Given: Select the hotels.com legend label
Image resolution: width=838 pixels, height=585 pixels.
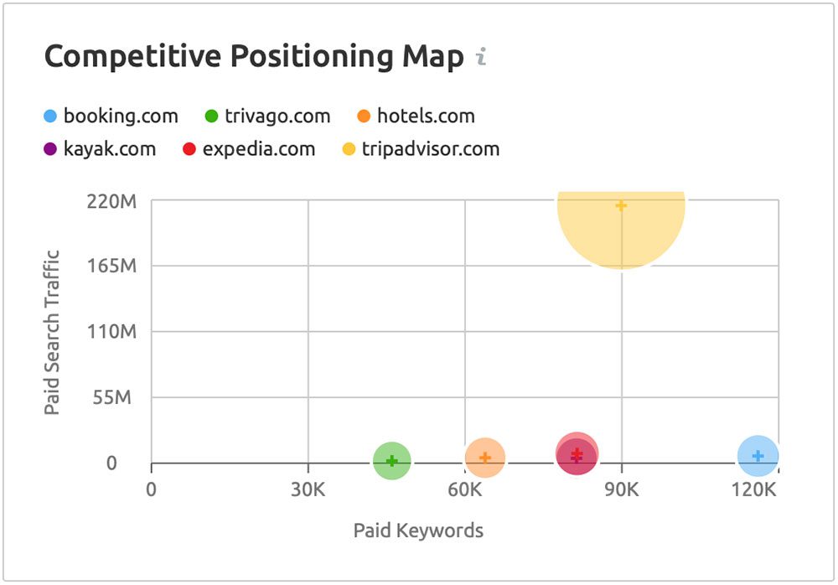Looking at the screenshot, I should click(x=426, y=116).
